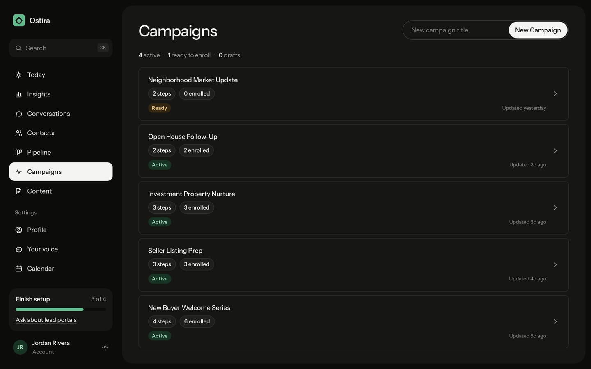Click the Your voice speech icon

coord(18,249)
